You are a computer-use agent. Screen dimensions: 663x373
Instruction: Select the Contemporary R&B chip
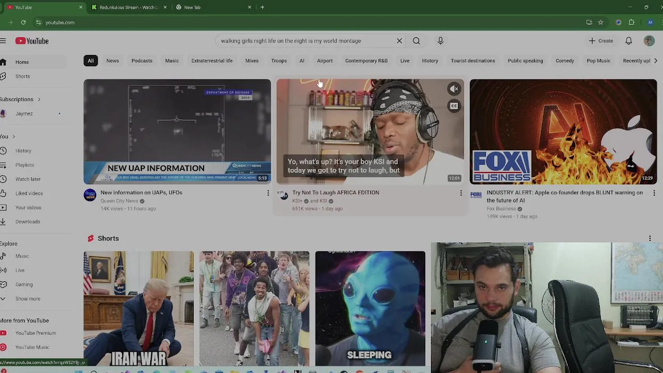pyautogui.click(x=366, y=61)
